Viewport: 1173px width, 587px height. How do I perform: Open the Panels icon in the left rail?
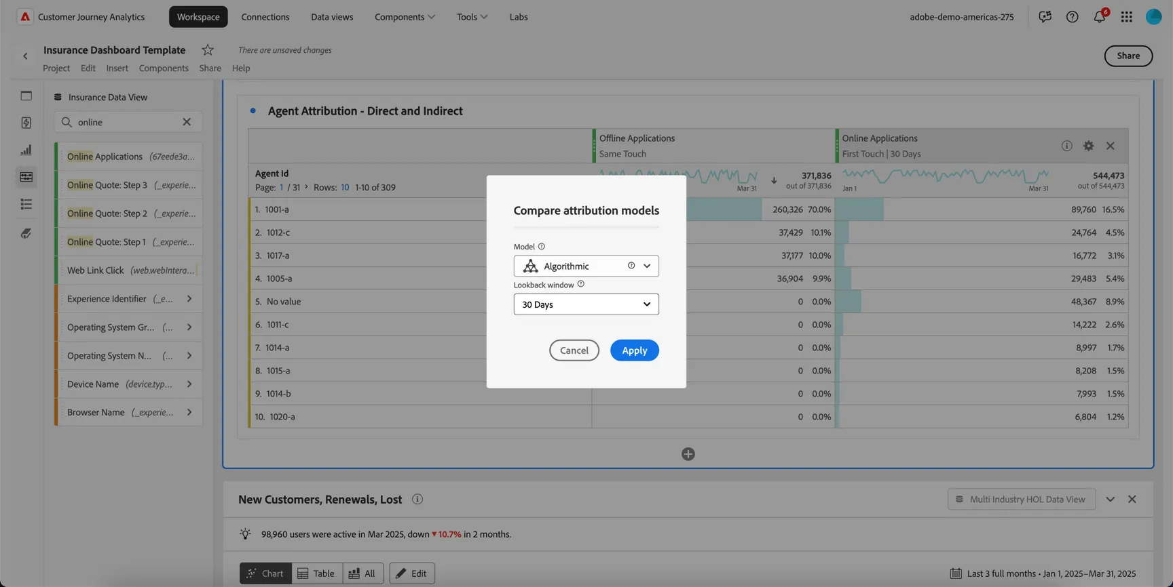(26, 96)
